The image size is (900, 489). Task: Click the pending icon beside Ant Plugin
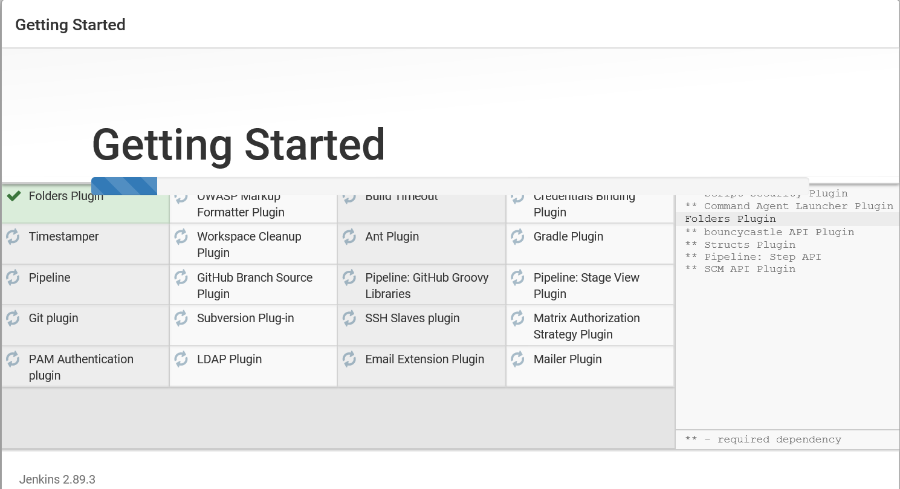[349, 237]
